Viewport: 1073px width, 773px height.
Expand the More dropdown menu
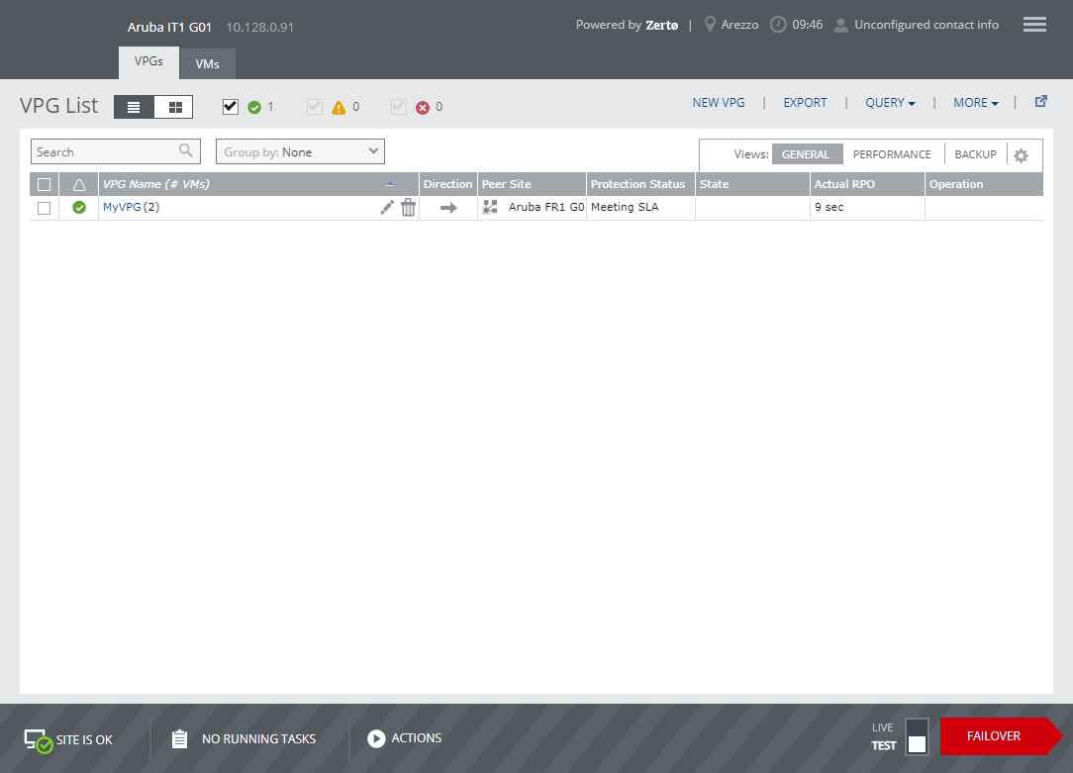click(976, 103)
